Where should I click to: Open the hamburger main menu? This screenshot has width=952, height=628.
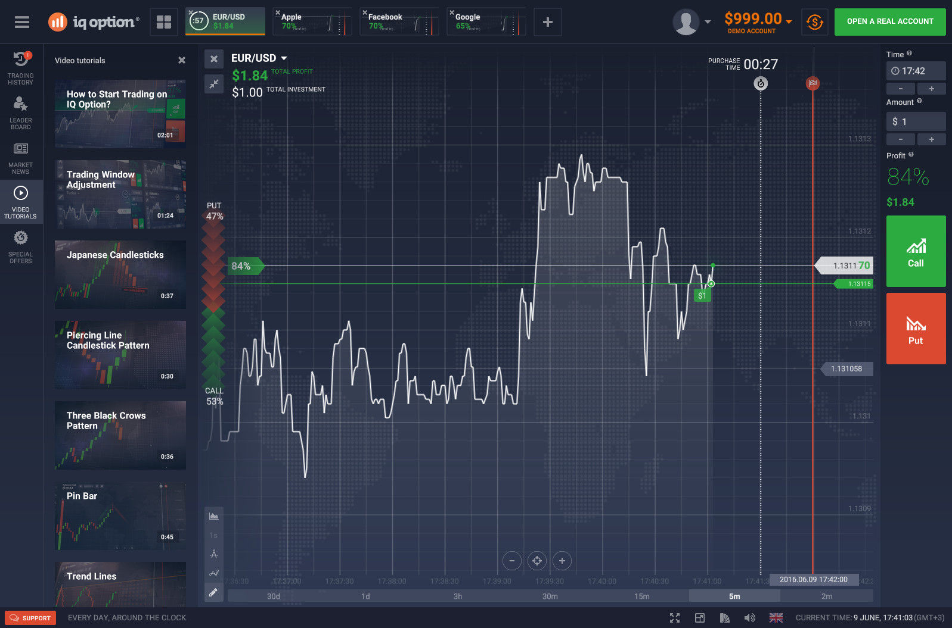pyautogui.click(x=22, y=22)
